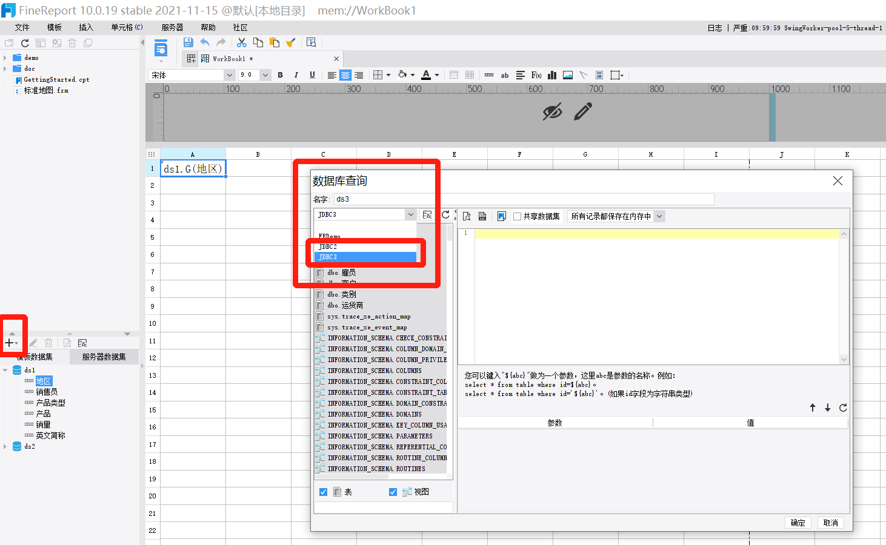Click the pencil edit icon above the canvas

(x=582, y=112)
